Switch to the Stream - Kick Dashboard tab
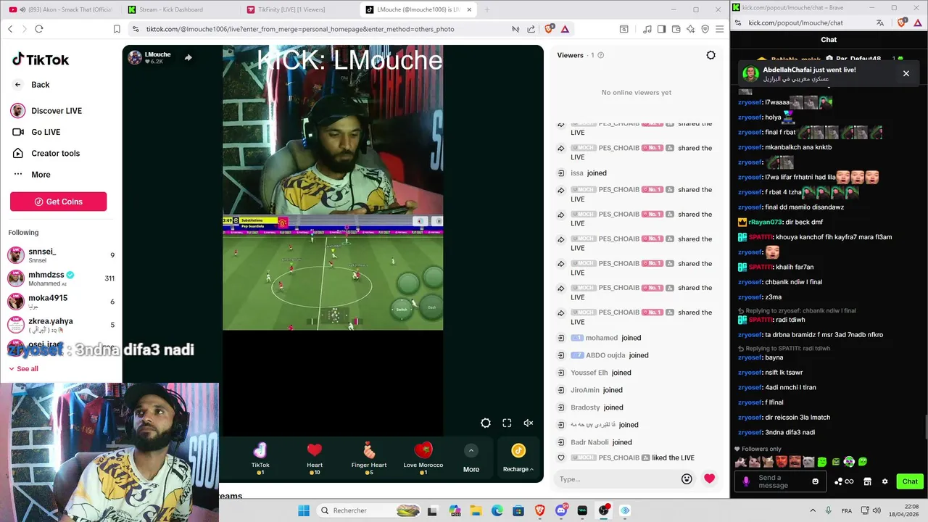 click(x=178, y=9)
